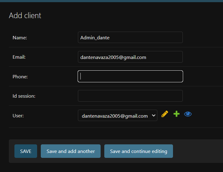The height and width of the screenshot is (172, 223).
Task: Click the green plus icon to add user
Action: 176,114
